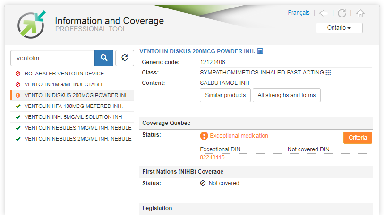Viewport: 384px width, 215px height.
Task: Click the Coverage Quebec section header
Action: click(256, 123)
